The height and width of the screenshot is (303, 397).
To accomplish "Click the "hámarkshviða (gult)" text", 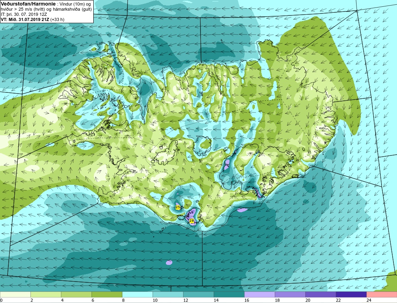I will tap(72, 10).
